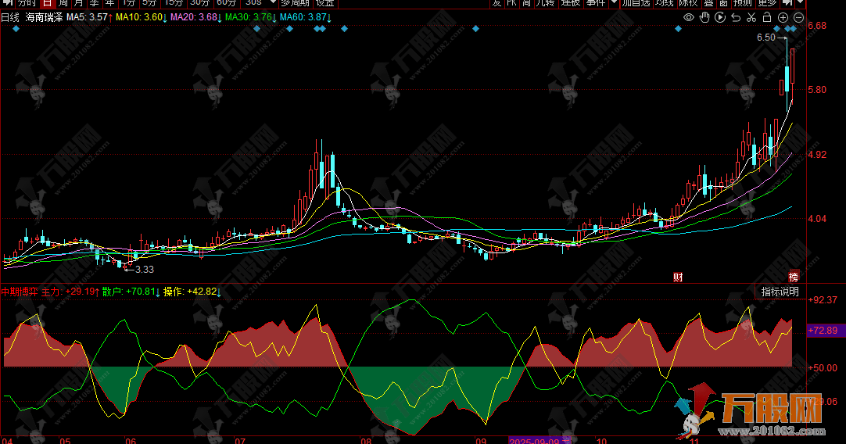Viewport: 846px width, 444px height.
Task: Click the undo arrow icon
Action: tap(736, 17)
